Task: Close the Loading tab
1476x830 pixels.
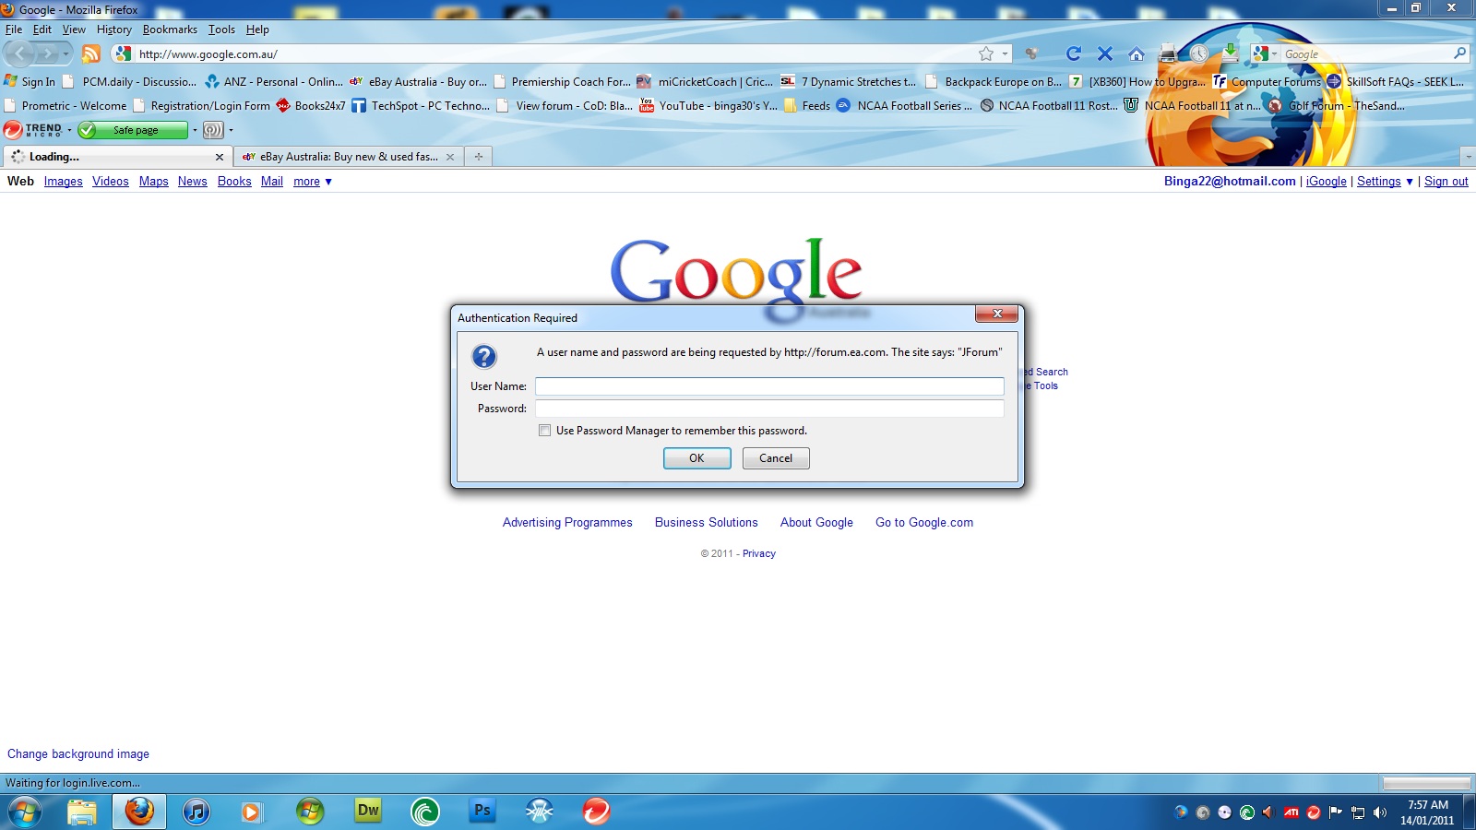Action: click(220, 157)
